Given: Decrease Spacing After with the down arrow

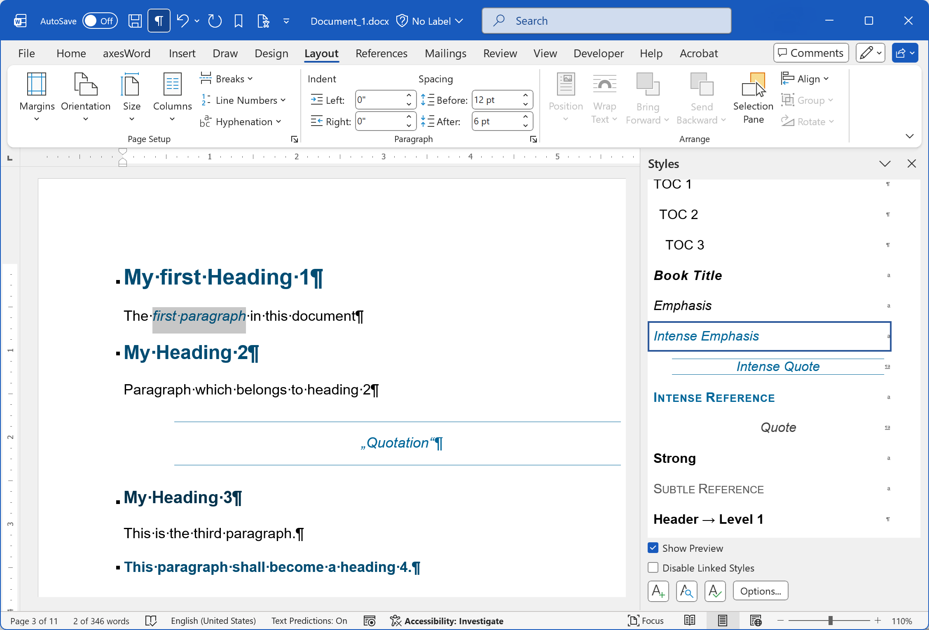Looking at the screenshot, I should [525, 126].
